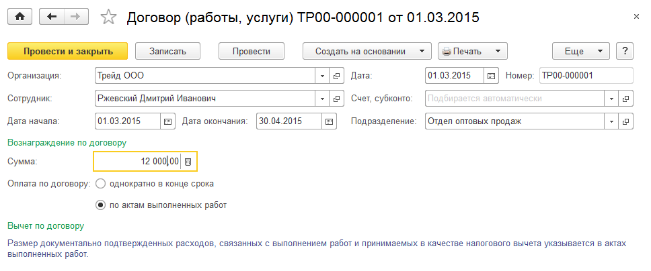Open the Организация record icon
The height and width of the screenshot is (271, 651).
[337, 76]
